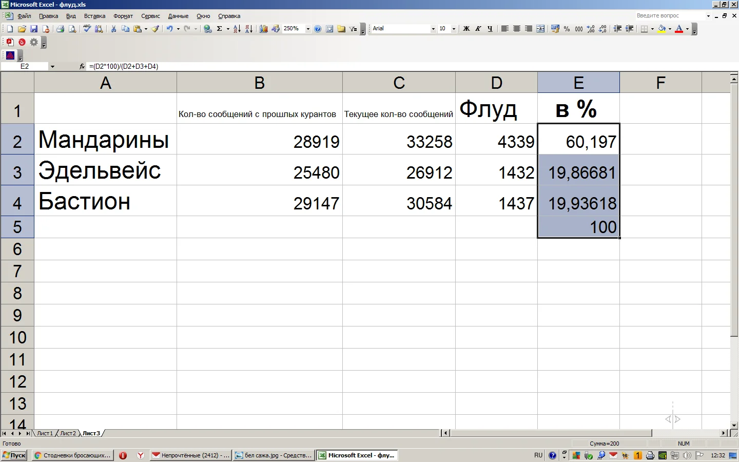Toggle italic formatting (К)
This screenshot has height=462, width=739.
[x=478, y=29]
